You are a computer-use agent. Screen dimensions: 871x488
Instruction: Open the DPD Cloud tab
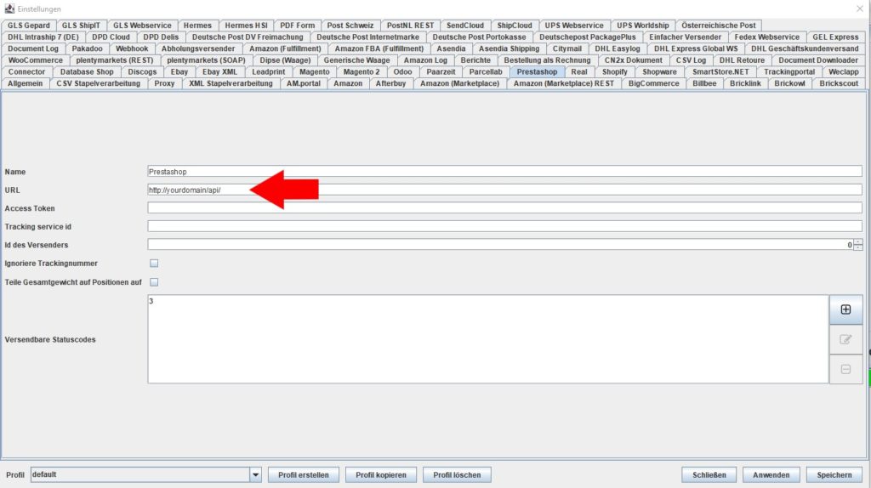(111, 37)
